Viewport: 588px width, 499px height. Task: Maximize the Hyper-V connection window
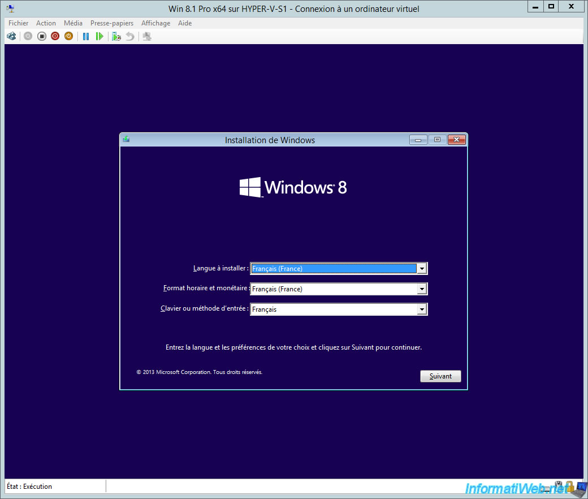(x=551, y=6)
